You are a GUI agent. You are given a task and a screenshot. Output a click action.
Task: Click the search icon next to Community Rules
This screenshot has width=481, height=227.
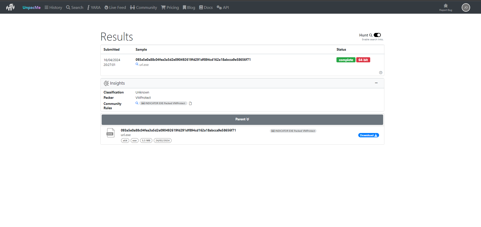coord(137,103)
